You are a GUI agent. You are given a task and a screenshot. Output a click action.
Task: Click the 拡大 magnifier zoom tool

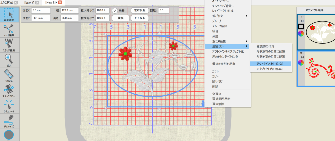tap(9, 60)
